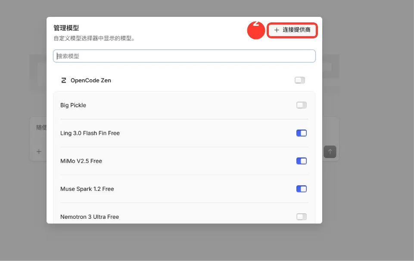This screenshot has width=414, height=261.
Task: Click the Ling 3.0 Flash Fin Free label
Action: pyautogui.click(x=90, y=133)
